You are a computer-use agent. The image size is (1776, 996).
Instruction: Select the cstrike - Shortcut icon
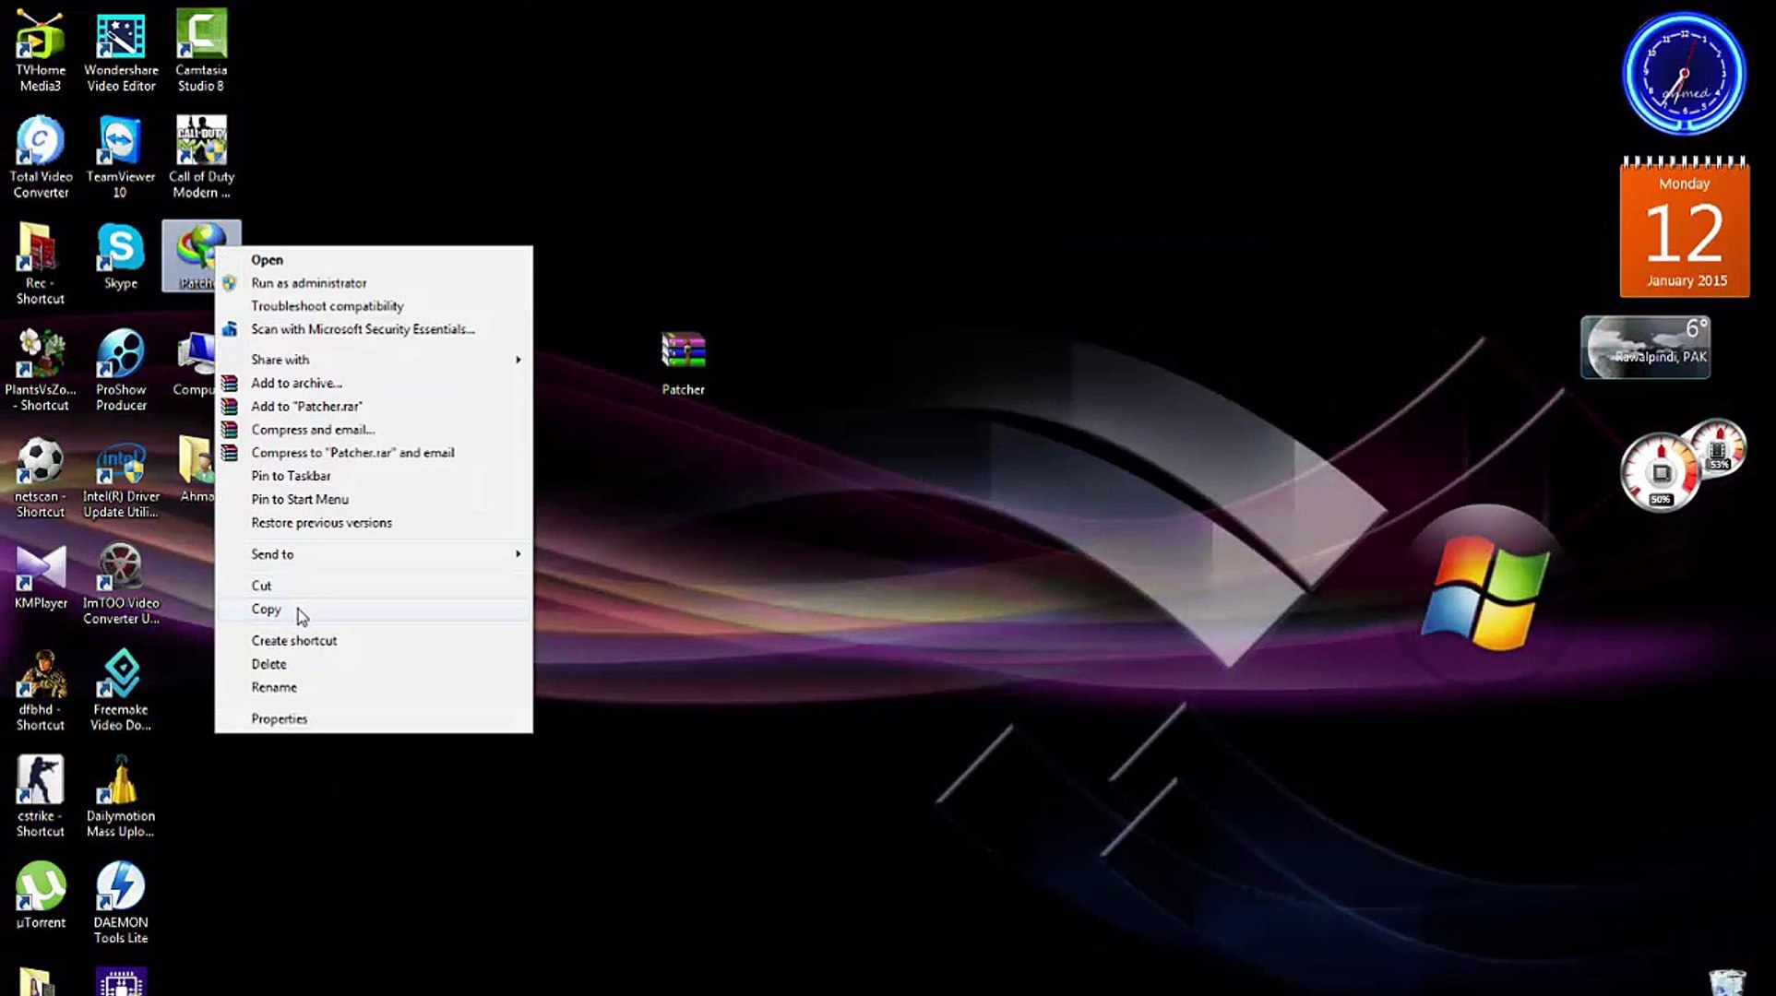coord(41,797)
